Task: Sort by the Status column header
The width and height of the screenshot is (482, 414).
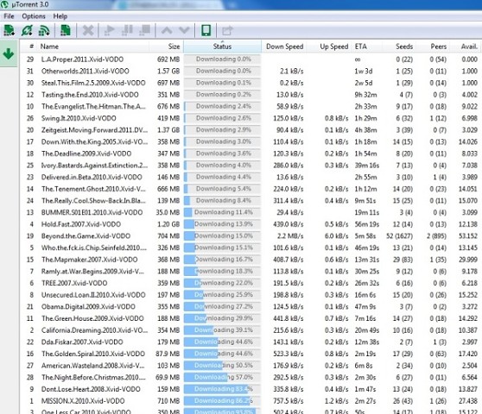Action: click(222, 47)
